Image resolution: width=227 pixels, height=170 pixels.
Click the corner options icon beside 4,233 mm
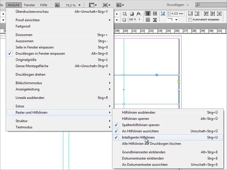pos(163,14)
